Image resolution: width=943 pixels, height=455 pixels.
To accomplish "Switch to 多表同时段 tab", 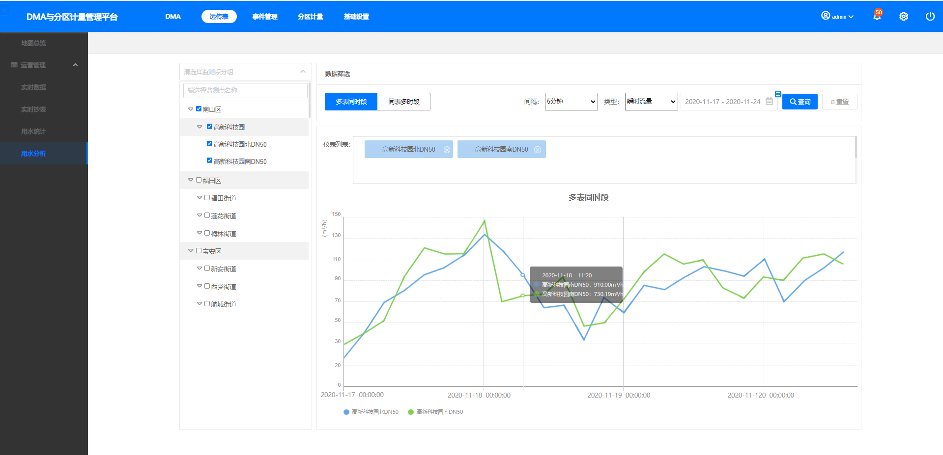I will coord(351,102).
